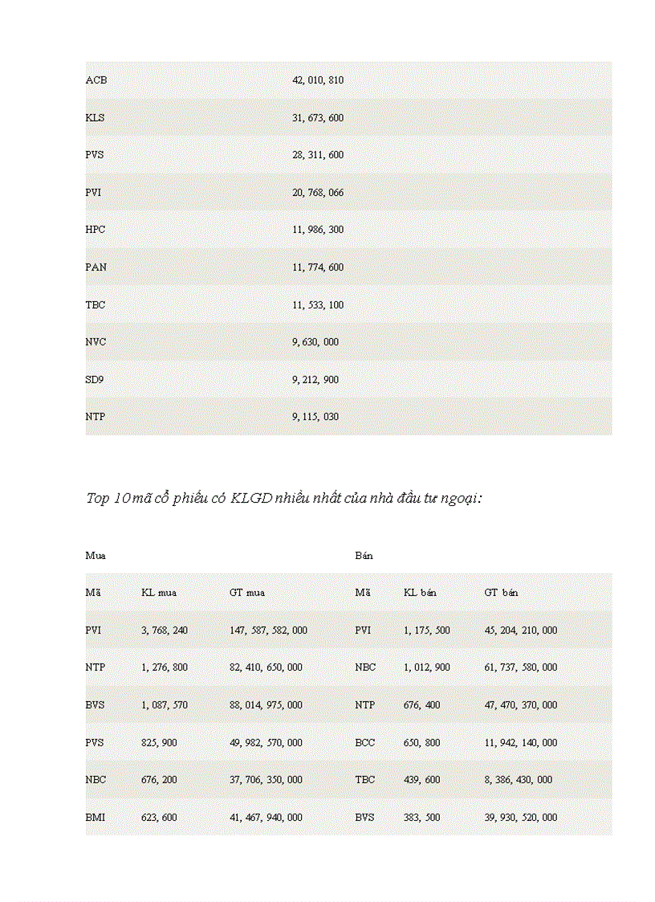Click the BMI stock code
The height and width of the screenshot is (902, 655).
pos(96,818)
